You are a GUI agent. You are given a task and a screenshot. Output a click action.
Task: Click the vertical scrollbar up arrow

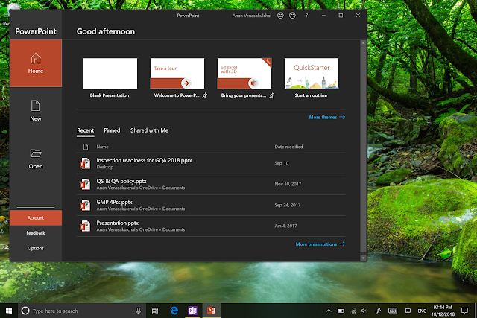pos(363,43)
